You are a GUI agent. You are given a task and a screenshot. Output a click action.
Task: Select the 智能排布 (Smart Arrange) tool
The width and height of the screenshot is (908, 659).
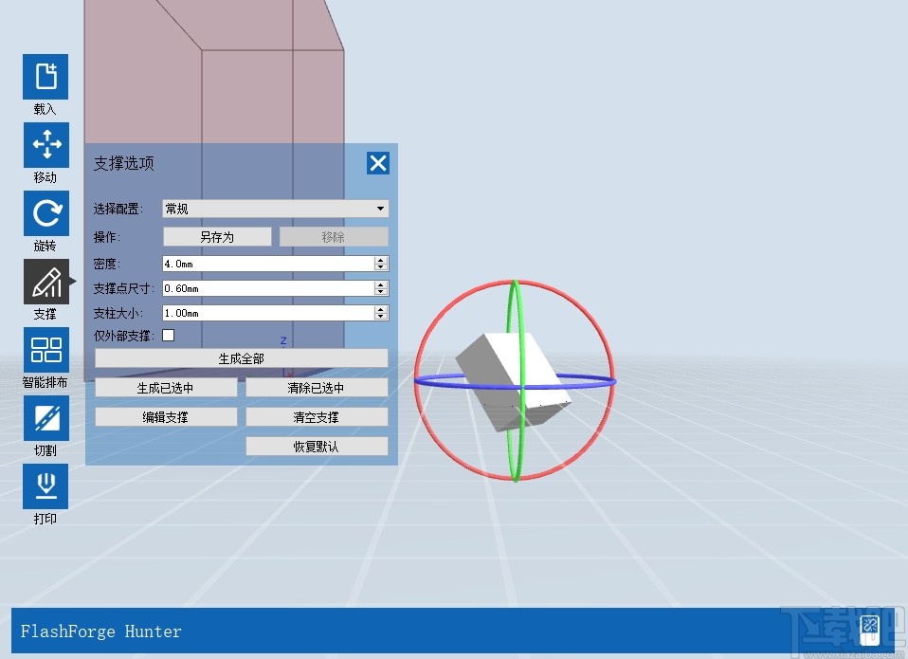click(45, 351)
